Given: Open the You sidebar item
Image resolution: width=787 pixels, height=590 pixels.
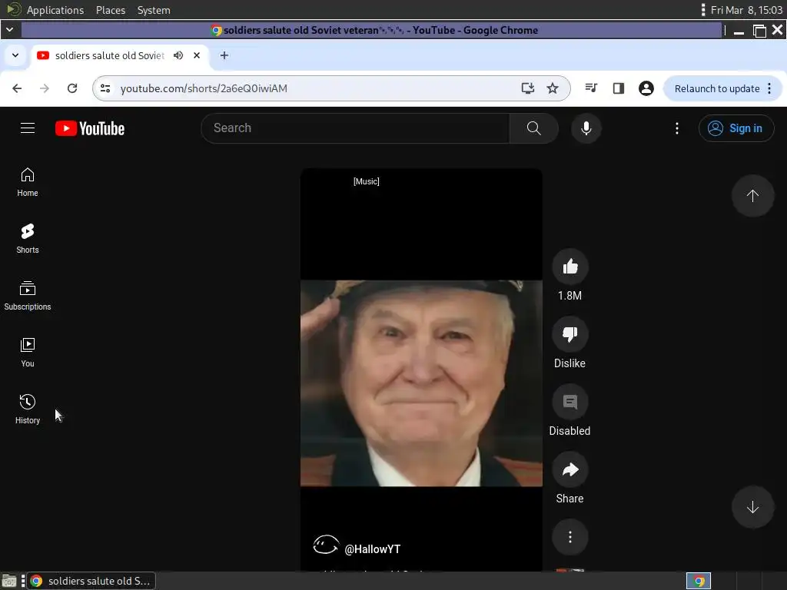Looking at the screenshot, I should click(28, 352).
